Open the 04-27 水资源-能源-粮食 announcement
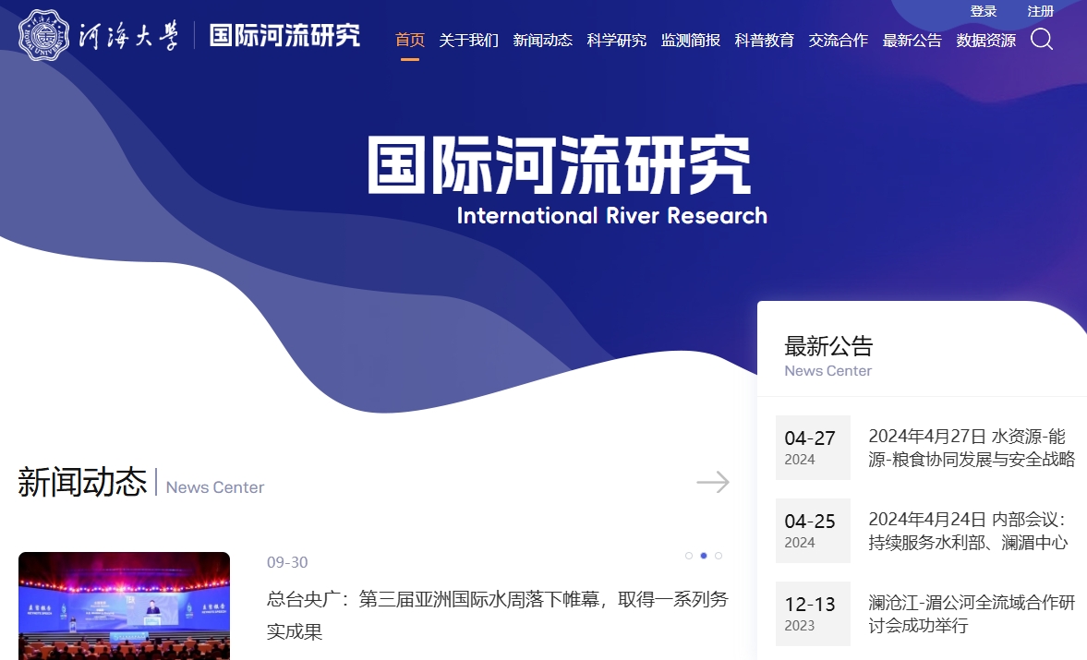Screen dimensions: 1087x660 tap(971, 448)
